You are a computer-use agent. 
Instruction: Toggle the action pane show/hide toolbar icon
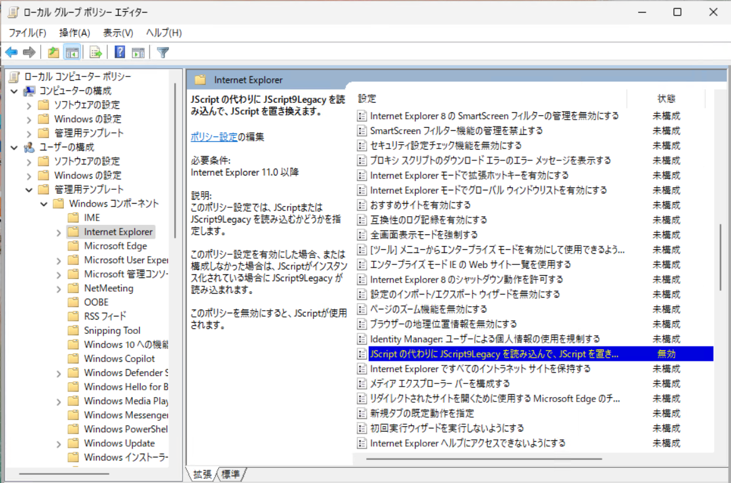[138, 52]
